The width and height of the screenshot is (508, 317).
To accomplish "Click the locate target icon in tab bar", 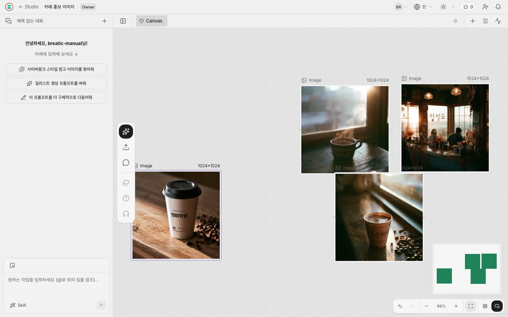I will pos(455,21).
